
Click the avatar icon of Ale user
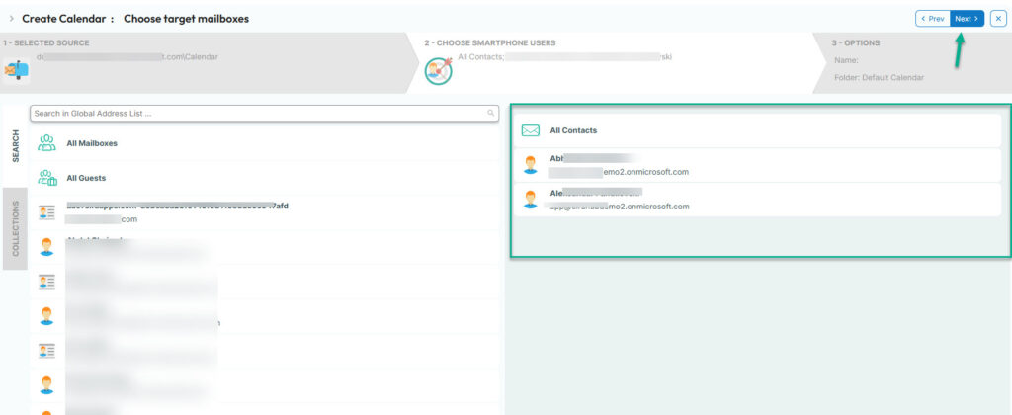pos(531,199)
